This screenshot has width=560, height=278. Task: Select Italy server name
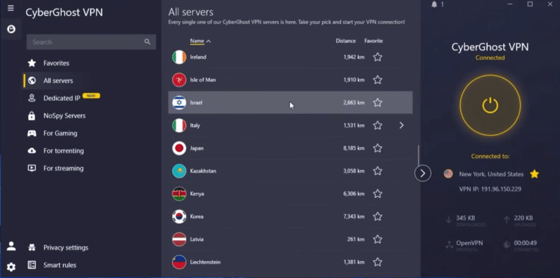tap(195, 125)
